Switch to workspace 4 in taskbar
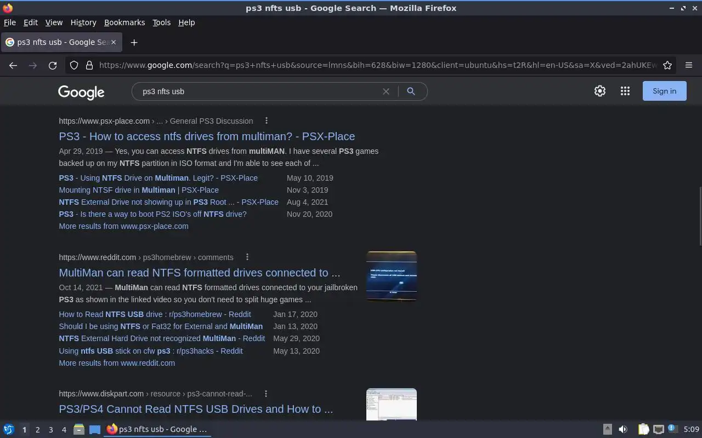 (x=64, y=430)
